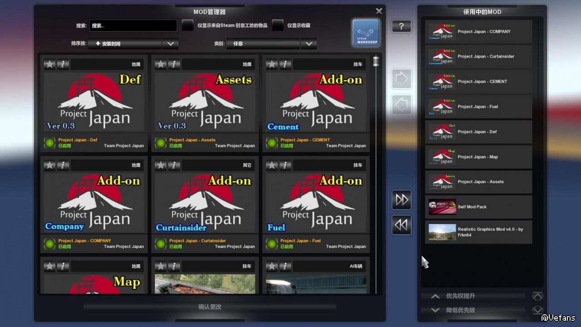
Task: Mark Project Japan - Curtainsider card as favorite
Action: click(x=161, y=166)
